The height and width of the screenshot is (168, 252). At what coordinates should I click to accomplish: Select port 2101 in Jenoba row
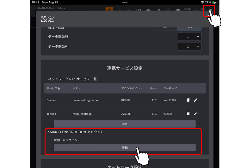(154, 114)
